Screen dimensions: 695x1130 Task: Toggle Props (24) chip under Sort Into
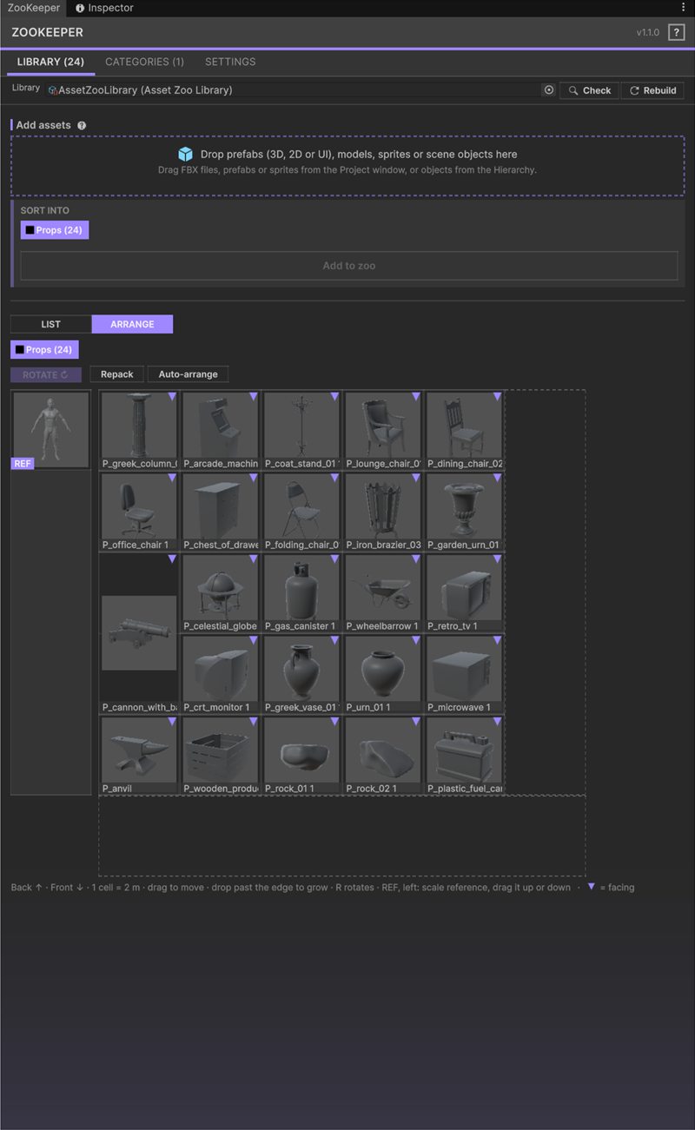[55, 230]
